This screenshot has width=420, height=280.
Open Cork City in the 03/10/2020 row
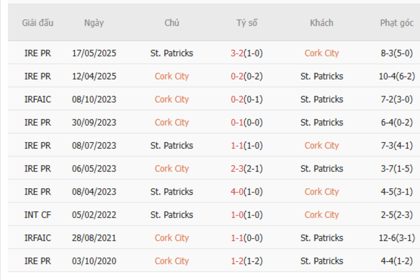click(x=171, y=261)
